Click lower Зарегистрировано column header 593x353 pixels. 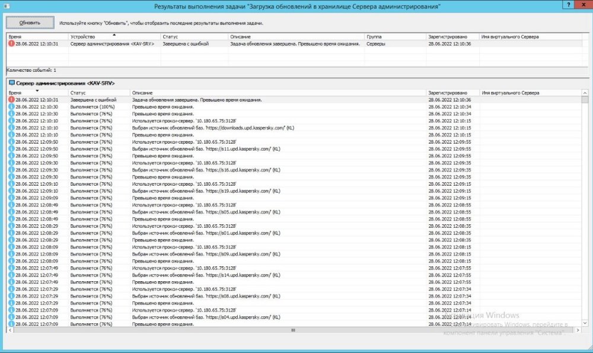point(452,93)
